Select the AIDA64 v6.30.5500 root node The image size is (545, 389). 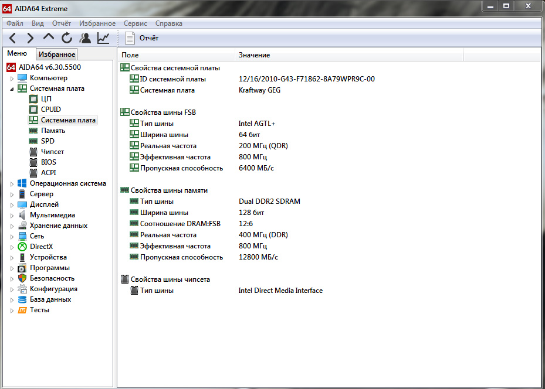point(50,67)
